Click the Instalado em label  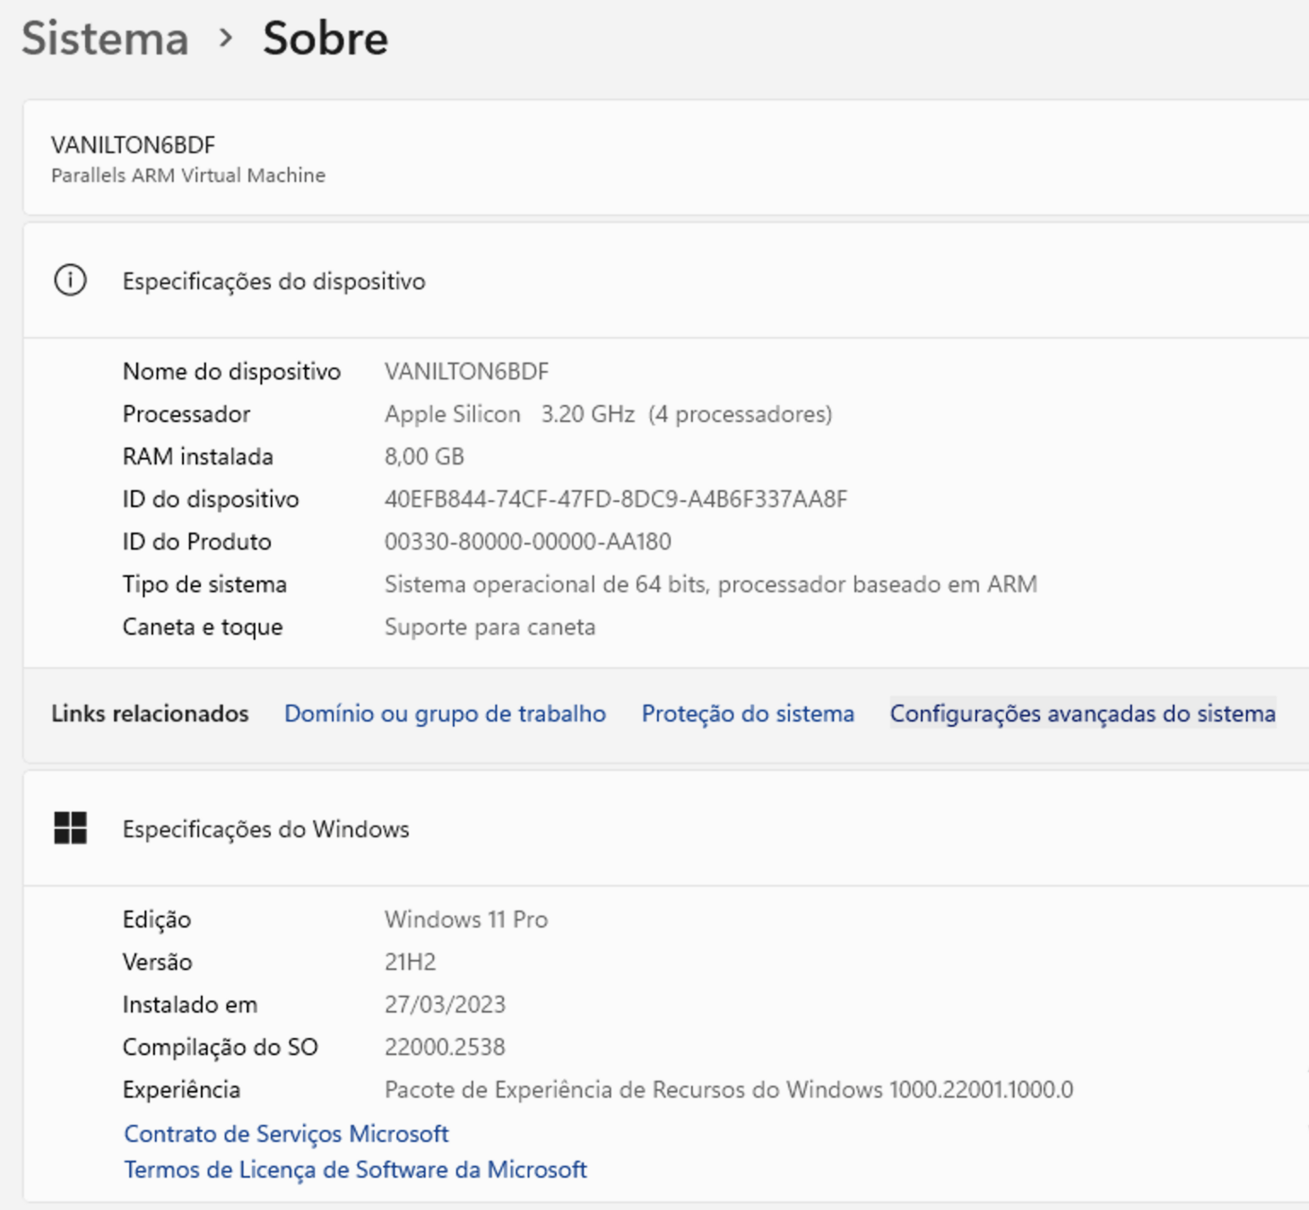click(190, 1005)
